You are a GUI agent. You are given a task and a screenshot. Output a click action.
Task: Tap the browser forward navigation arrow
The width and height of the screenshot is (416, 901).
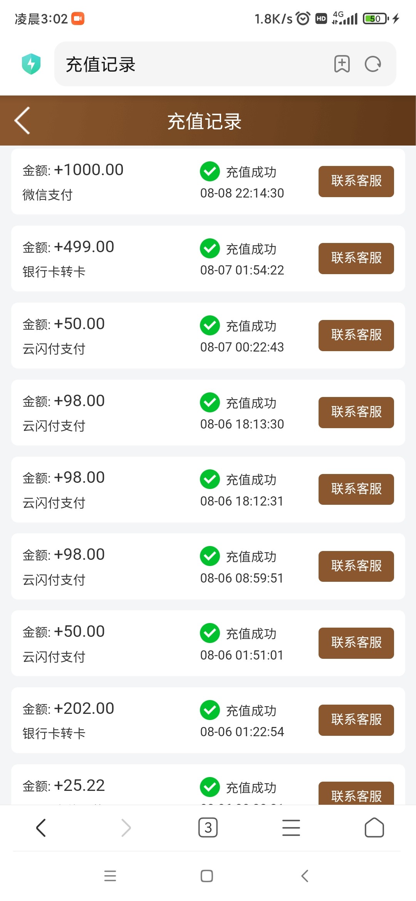click(x=126, y=827)
